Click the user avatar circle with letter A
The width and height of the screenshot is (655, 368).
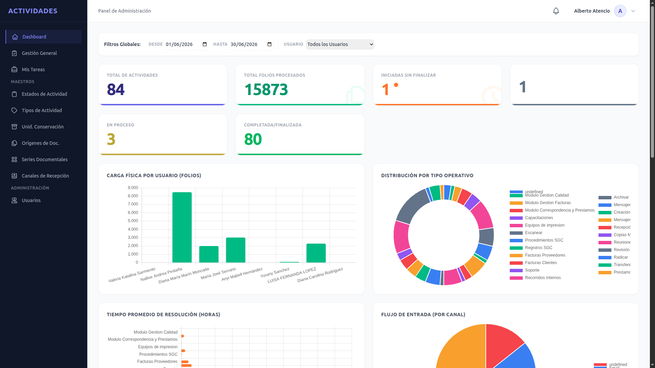click(620, 11)
